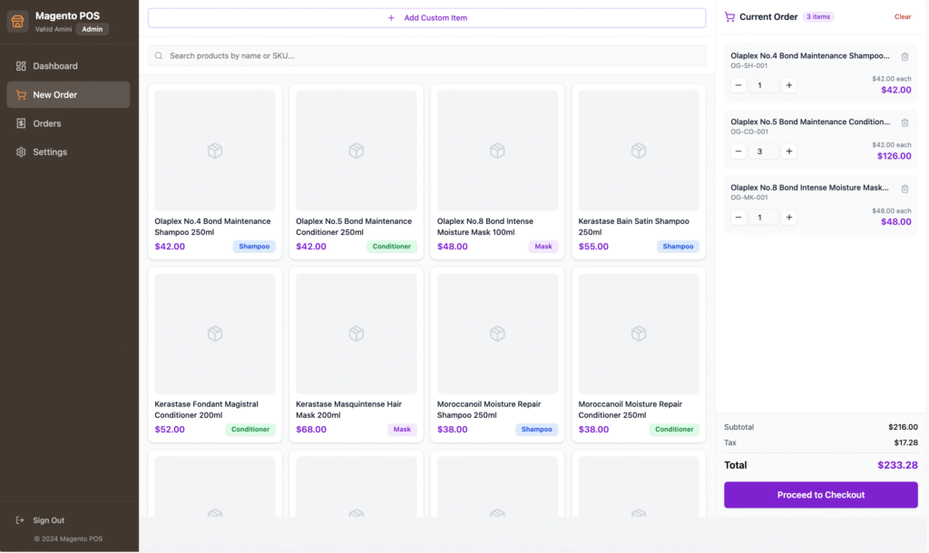
Task: Open the Dashboard icon in the sidebar
Action: [19, 65]
